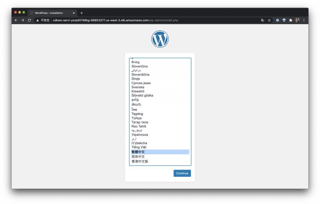Viewport: 320px width, 204px height.
Task: Focus the address bar URL
Action: pos(116,20)
